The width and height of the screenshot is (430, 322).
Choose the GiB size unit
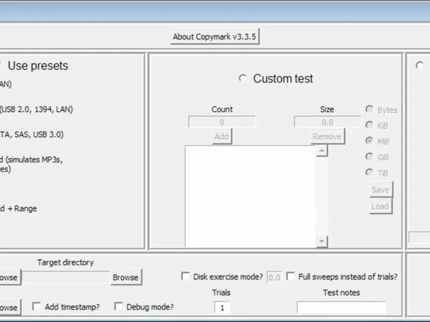coord(369,157)
